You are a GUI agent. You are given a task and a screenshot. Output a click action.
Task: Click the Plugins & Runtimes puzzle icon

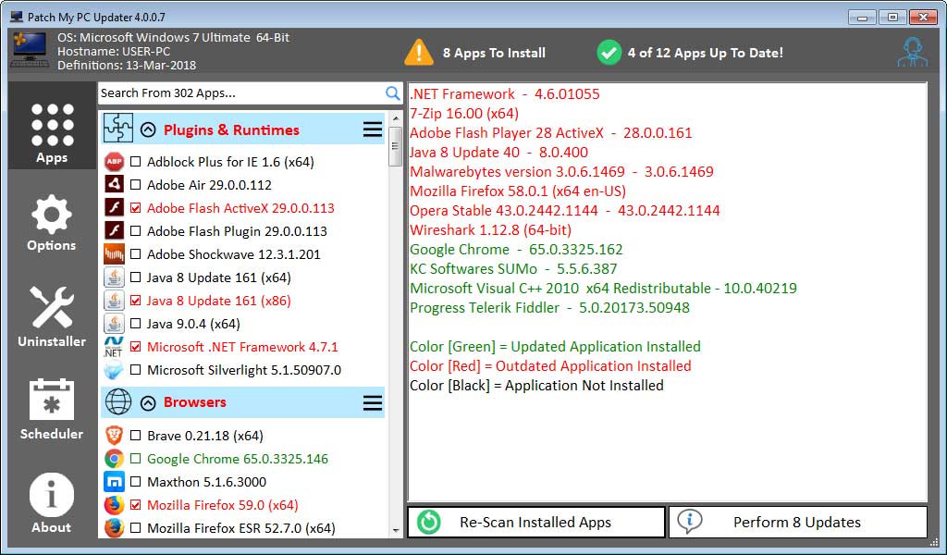click(x=117, y=128)
